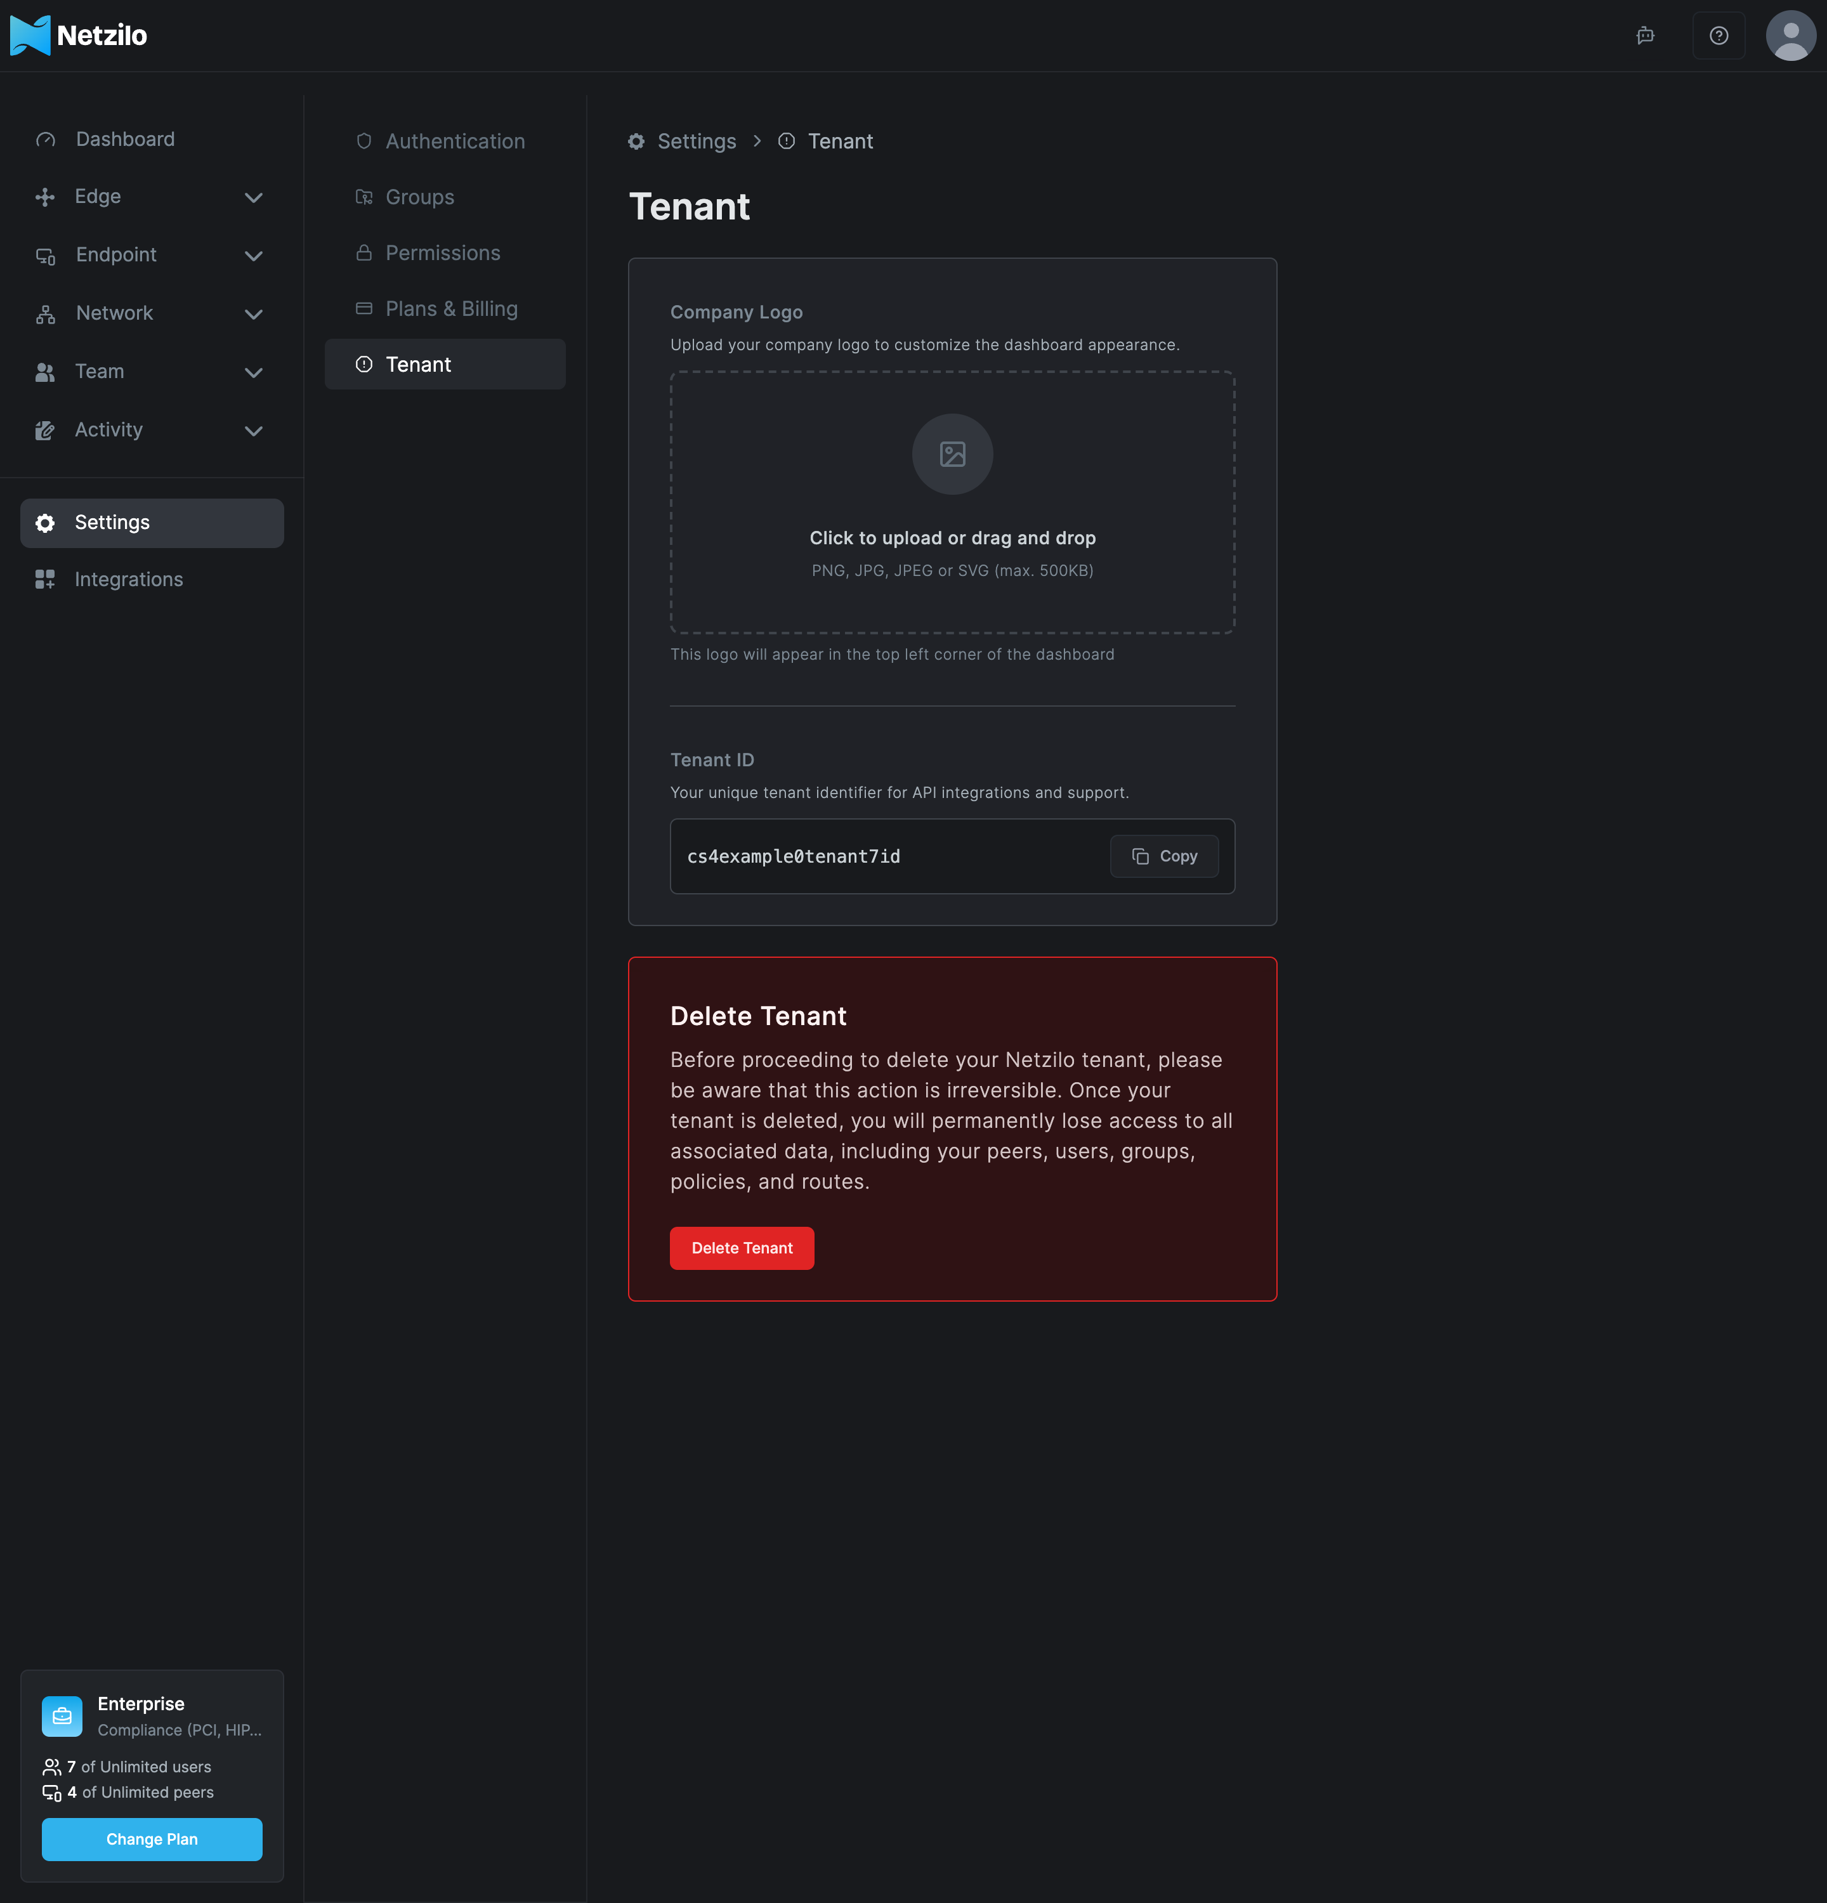Click the breadcrumb Settings gear icon

(x=636, y=141)
